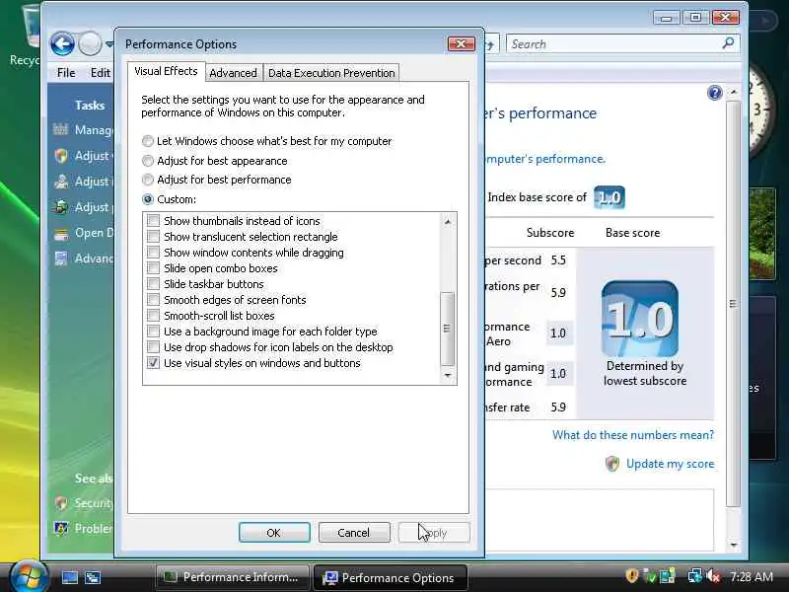Click the Back arrow in the Explorer window
The height and width of the screenshot is (592, 789).
[x=62, y=43]
